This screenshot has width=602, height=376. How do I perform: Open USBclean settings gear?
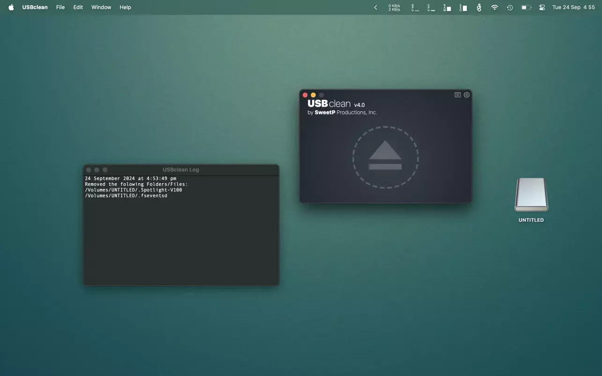[467, 95]
